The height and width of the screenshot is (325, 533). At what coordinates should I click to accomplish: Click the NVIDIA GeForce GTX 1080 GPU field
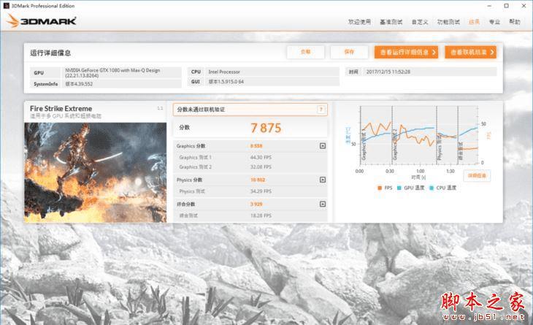tap(123, 73)
